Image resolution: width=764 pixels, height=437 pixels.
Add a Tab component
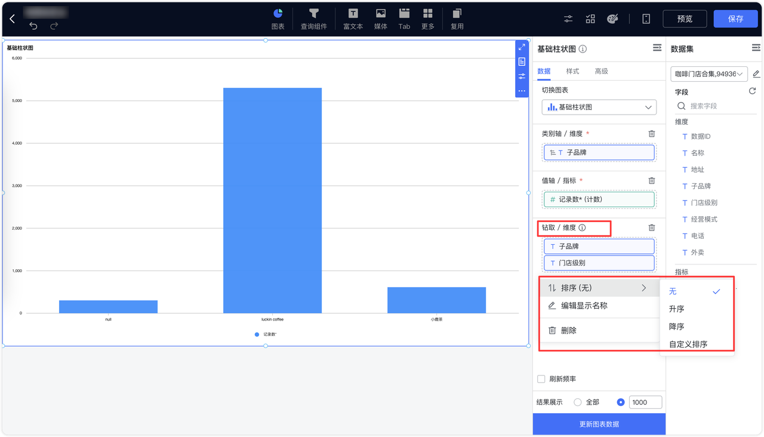[x=404, y=19]
